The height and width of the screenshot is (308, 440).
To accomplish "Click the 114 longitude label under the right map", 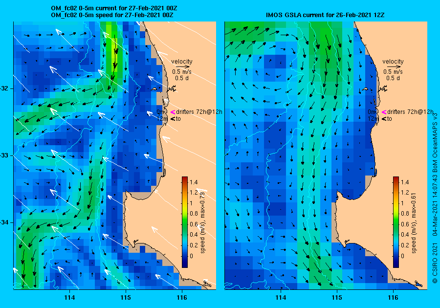I will (281, 298).
